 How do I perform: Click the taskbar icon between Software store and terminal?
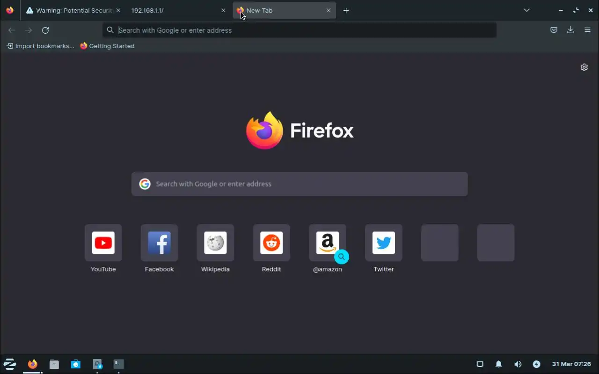point(97,364)
